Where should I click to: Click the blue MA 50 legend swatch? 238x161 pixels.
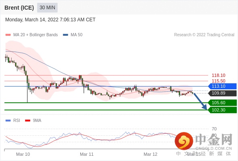65,35
